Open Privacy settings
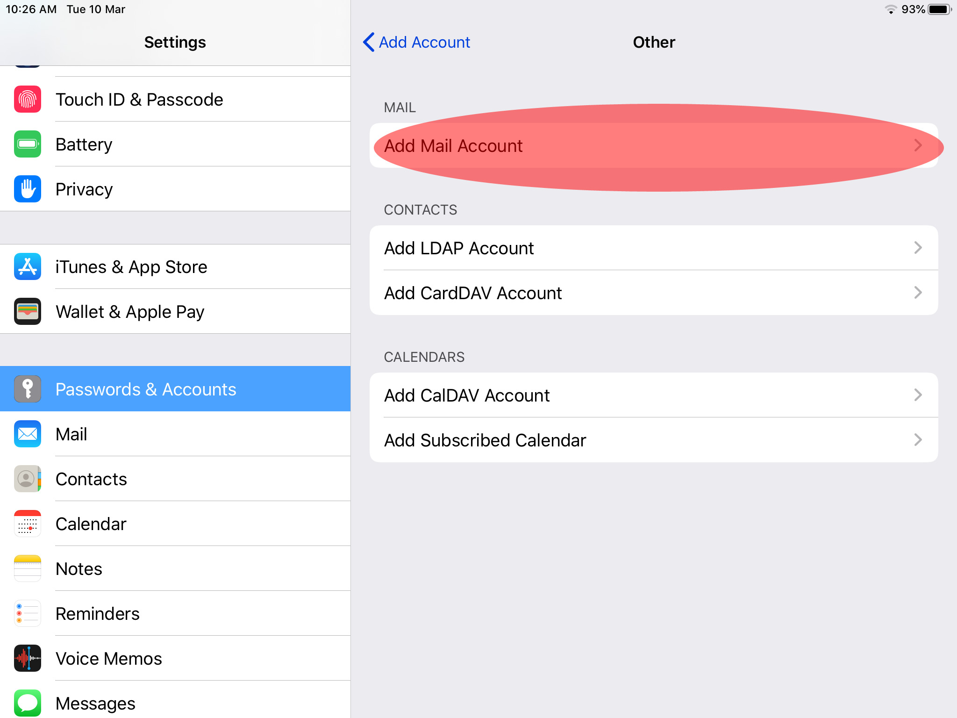The height and width of the screenshot is (718, 957). coord(175,189)
